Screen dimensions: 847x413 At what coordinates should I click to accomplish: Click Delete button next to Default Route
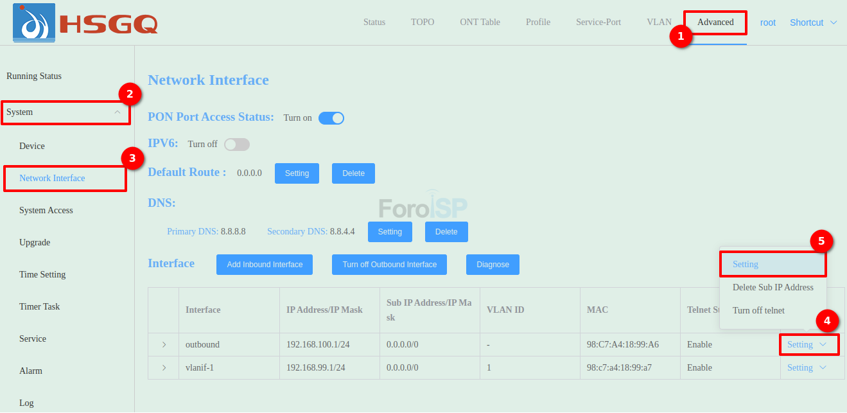(x=353, y=173)
